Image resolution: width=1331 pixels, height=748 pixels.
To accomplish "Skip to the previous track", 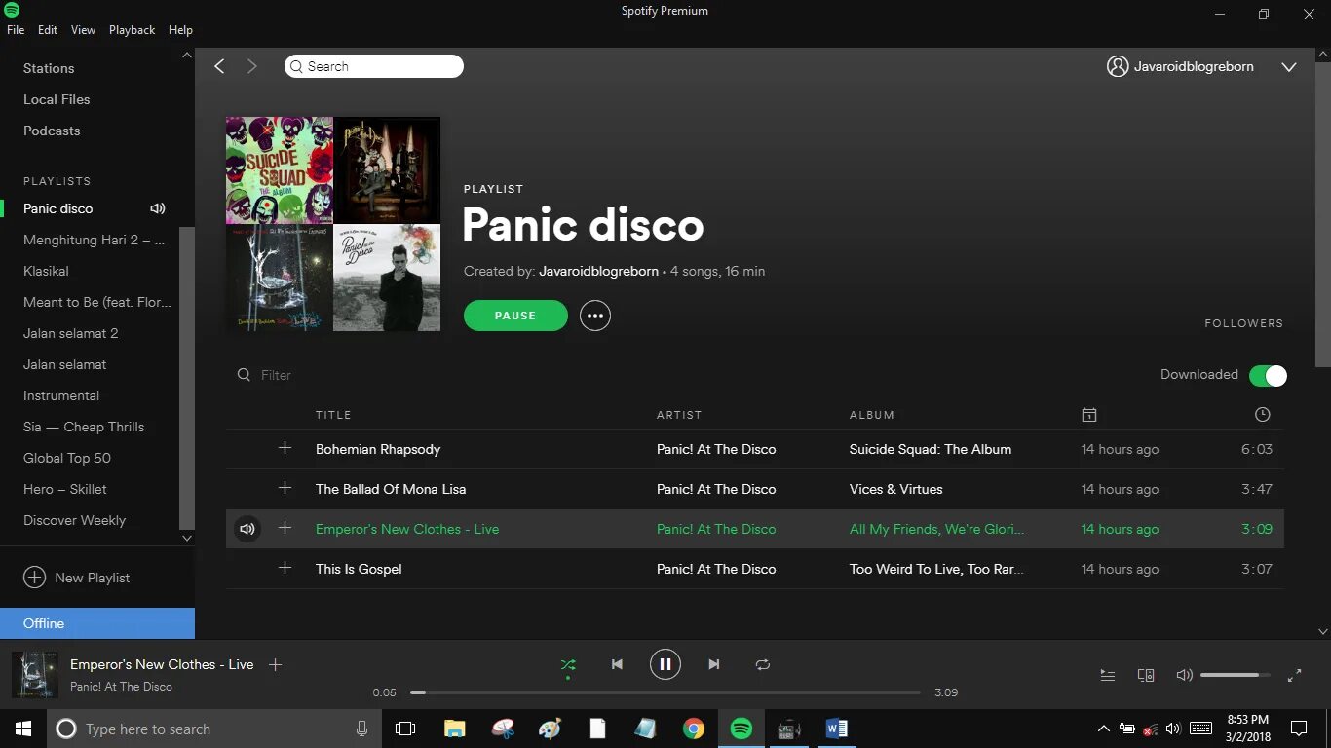I will [x=617, y=664].
